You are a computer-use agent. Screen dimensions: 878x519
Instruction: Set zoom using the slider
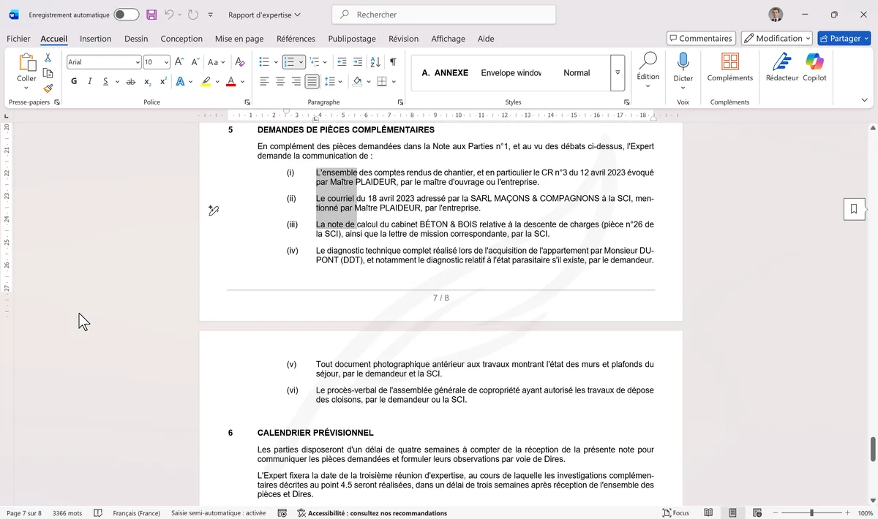811,512
